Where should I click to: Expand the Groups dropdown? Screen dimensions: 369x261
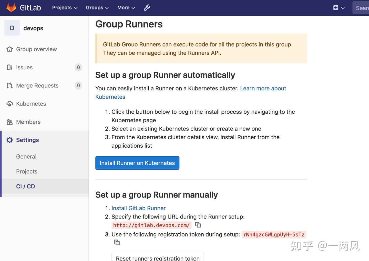click(x=97, y=8)
